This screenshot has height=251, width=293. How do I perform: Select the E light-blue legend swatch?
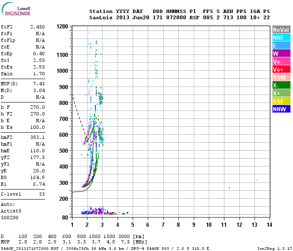(281, 46)
